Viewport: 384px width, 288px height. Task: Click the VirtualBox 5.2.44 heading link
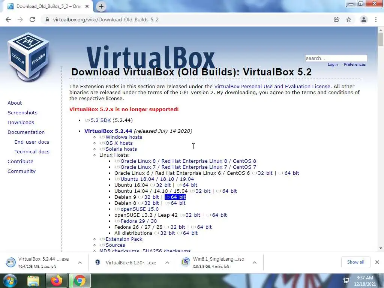(x=108, y=131)
